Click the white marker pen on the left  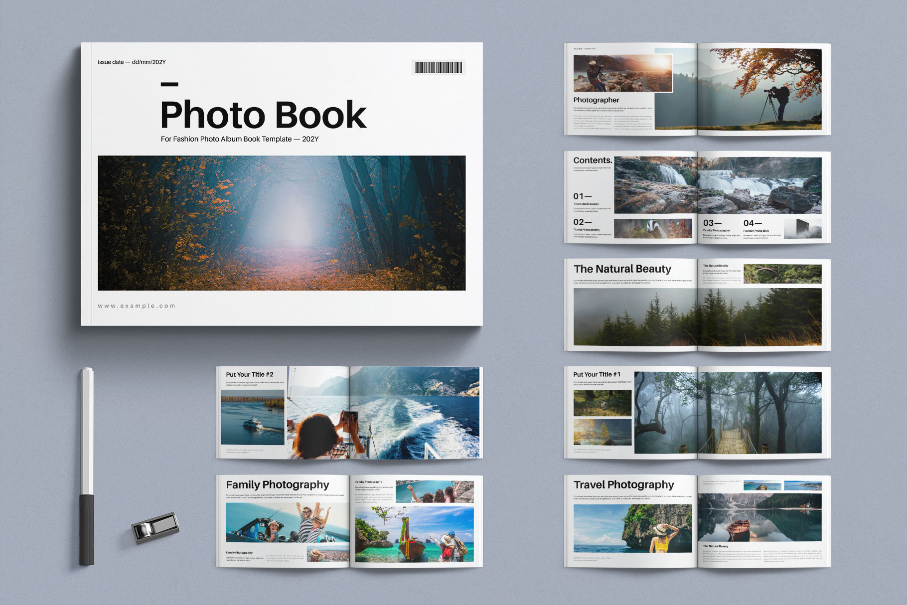point(87,466)
